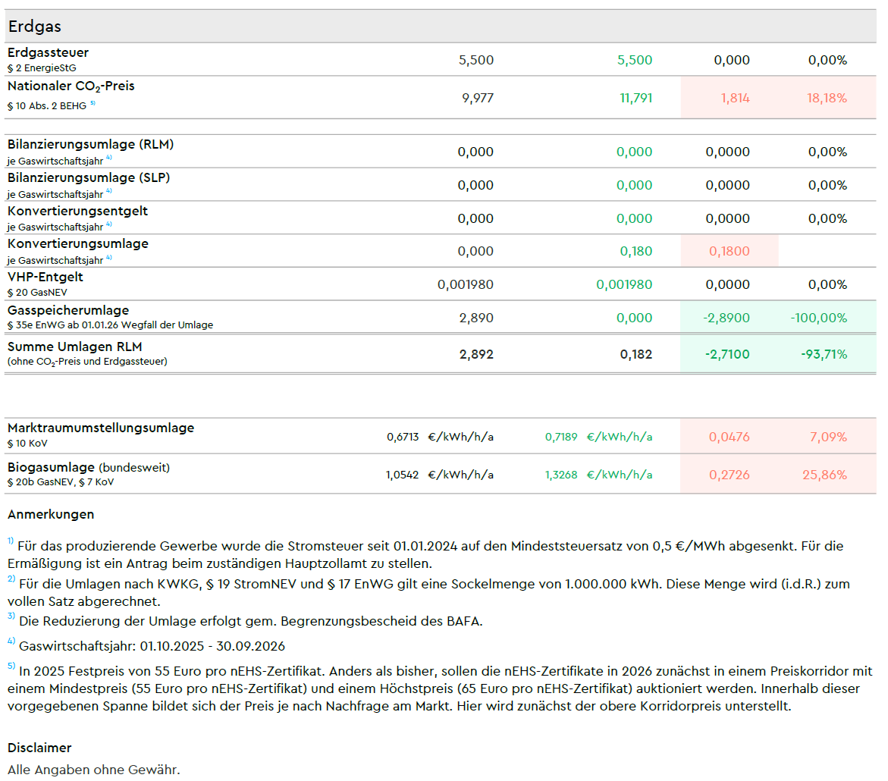This screenshot has height=781, width=888.
Task: Click the Disclaimer heading
Action: click(39, 748)
